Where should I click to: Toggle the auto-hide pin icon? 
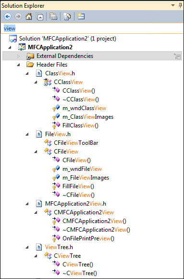pos(180,5)
